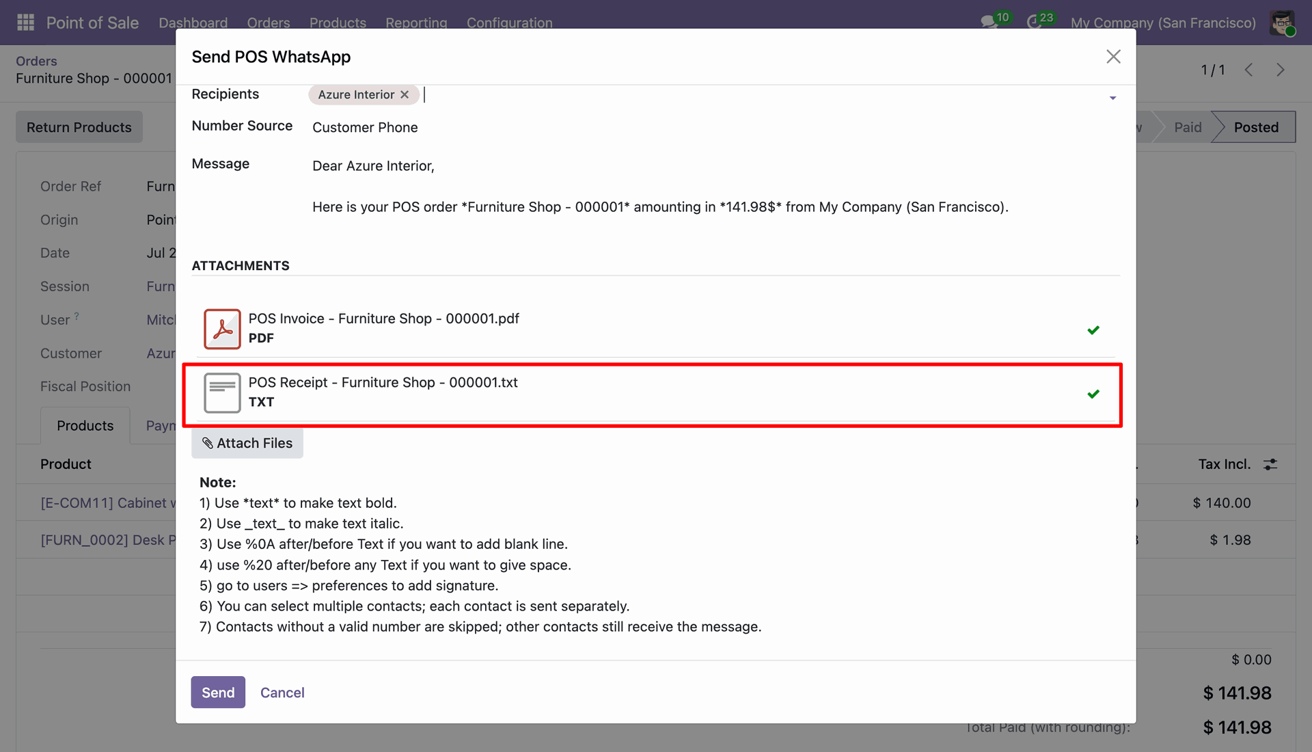Viewport: 1312px width, 752px height.
Task: Expand the Recipients dropdown arrow
Action: click(1112, 98)
